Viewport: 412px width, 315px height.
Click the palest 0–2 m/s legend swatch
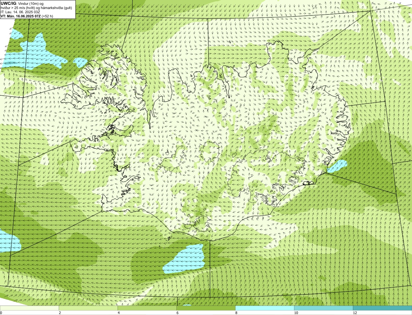[30, 308]
